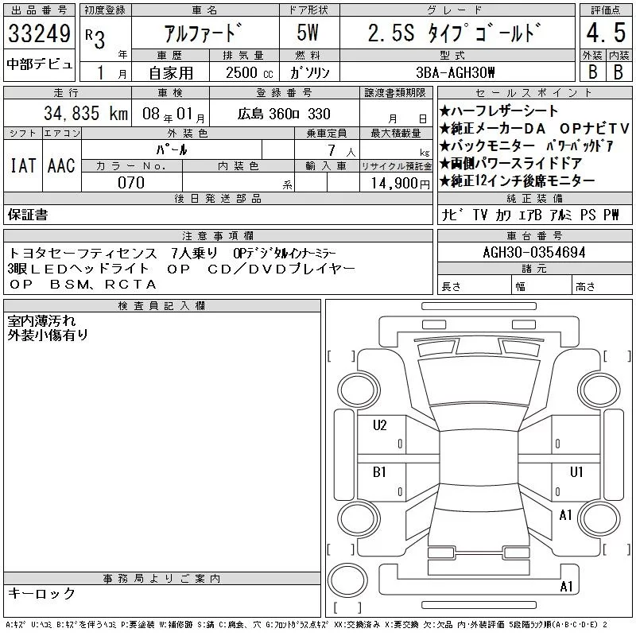Click the notice line OP BSM、RCTA

(83, 285)
